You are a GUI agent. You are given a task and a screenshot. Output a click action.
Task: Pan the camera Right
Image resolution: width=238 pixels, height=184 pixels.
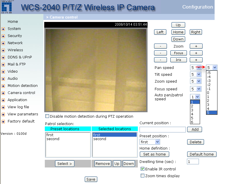point(196,32)
